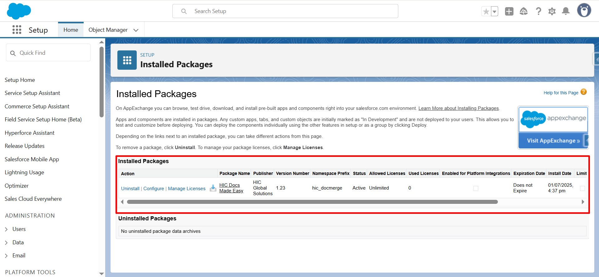Click the download icon beside Manage Licenses

(x=213, y=188)
